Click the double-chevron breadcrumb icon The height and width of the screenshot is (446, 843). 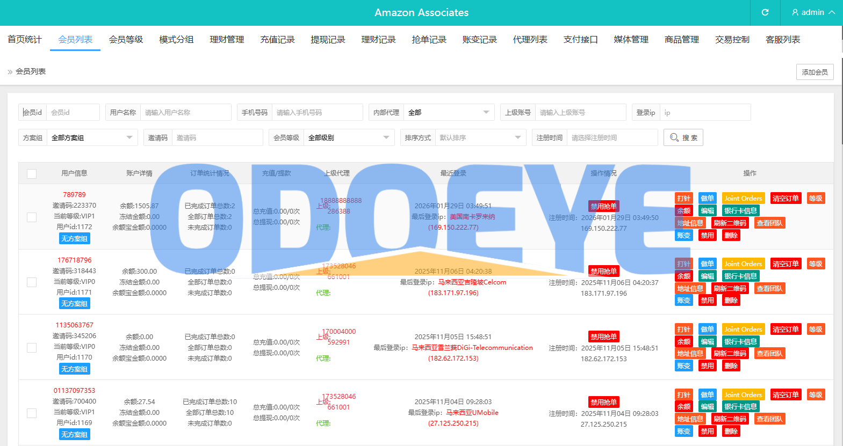pyautogui.click(x=10, y=72)
